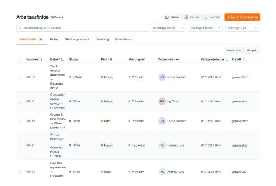Click Entwurf status in WO-23 row
Screen dimensions: 276x186
tap(76, 77)
